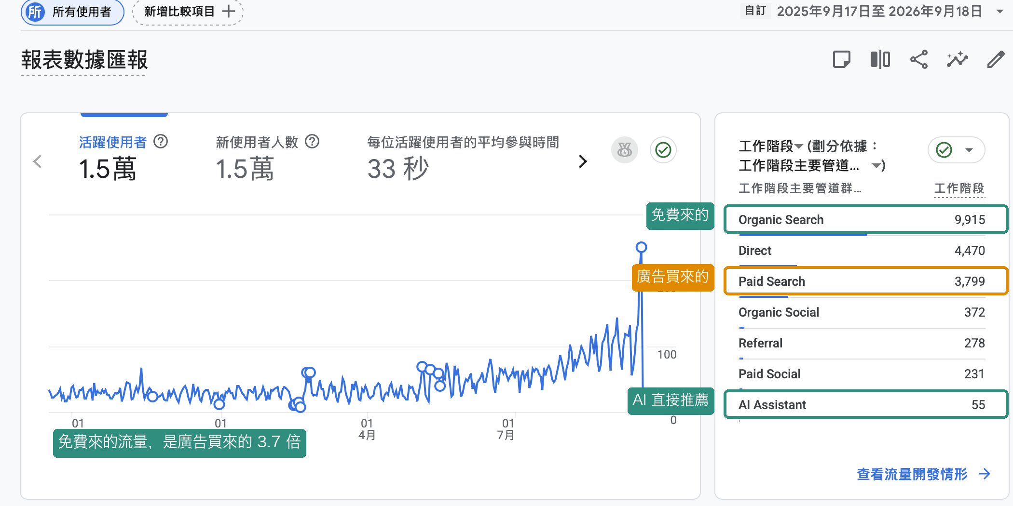This screenshot has width=1013, height=506.
Task: Click the pencil edit report icon
Action: (x=996, y=60)
